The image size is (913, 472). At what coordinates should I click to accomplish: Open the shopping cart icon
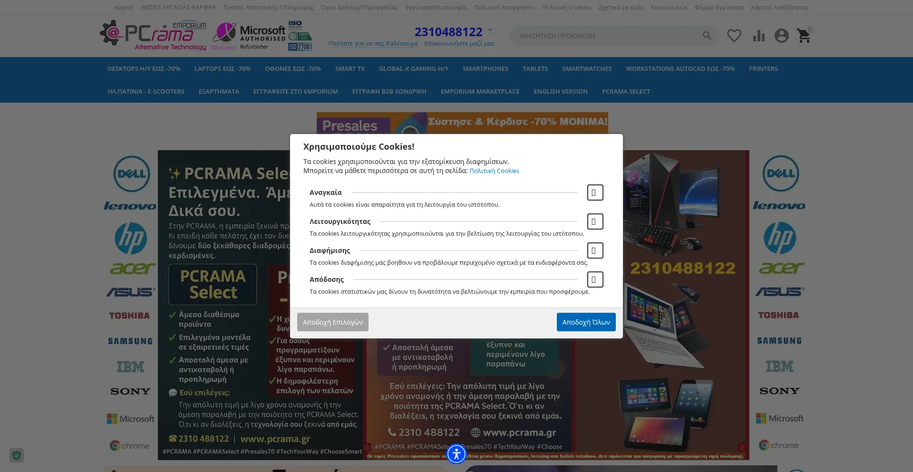point(804,36)
